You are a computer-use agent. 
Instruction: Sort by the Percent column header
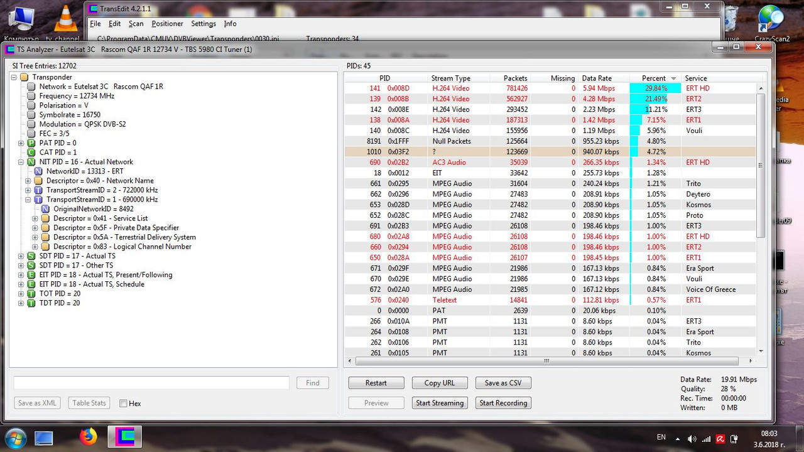pyautogui.click(x=655, y=78)
